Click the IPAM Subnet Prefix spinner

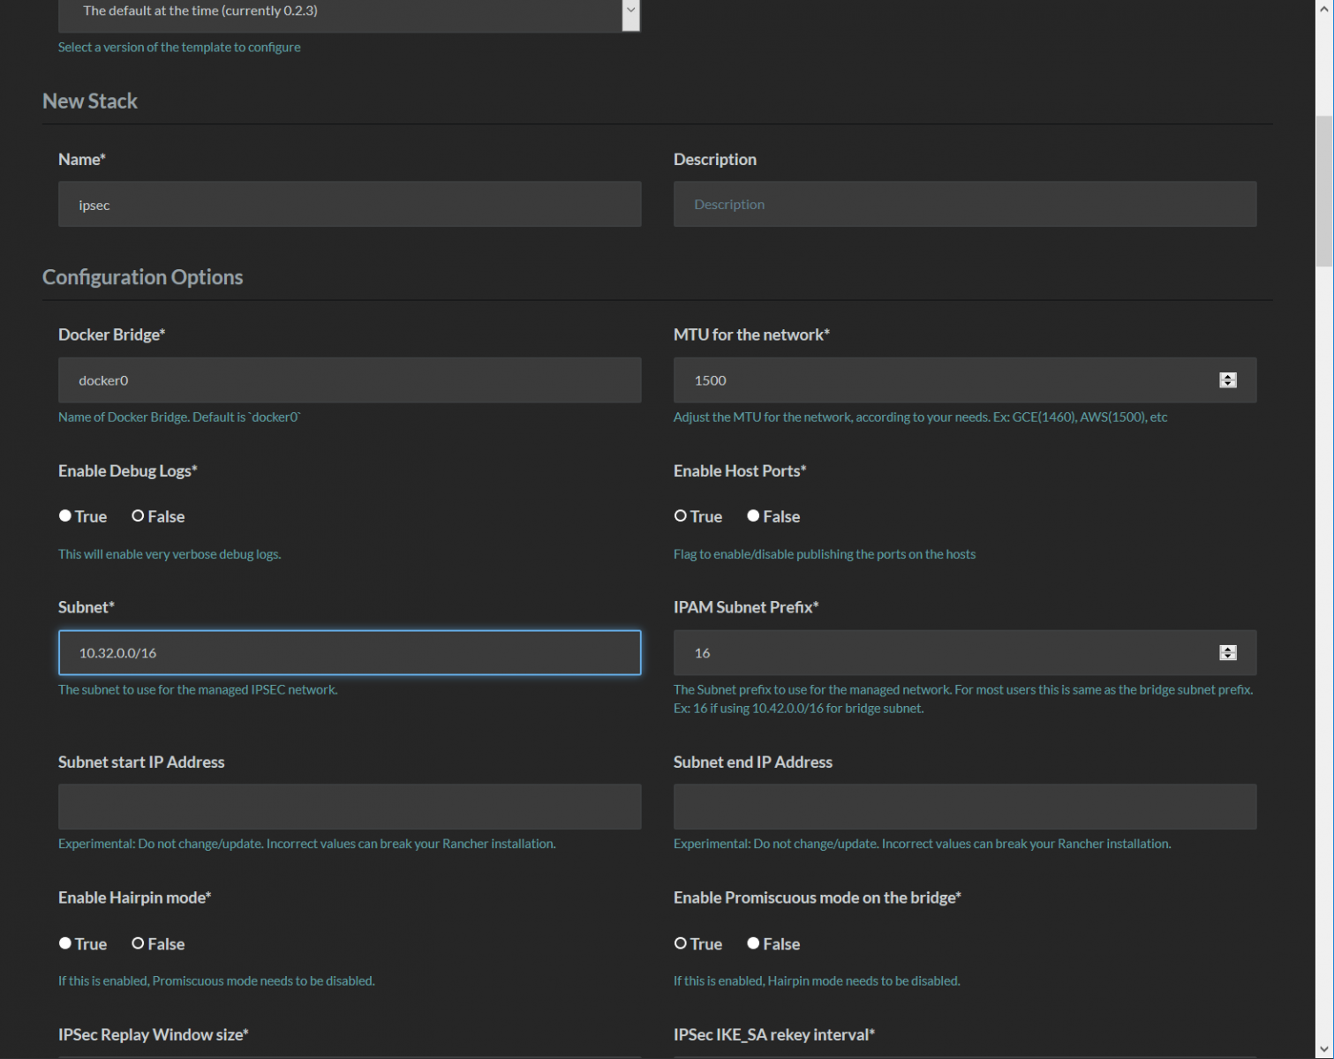pos(1227,653)
